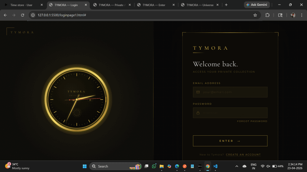
Task: Open the clock and date flyout
Action: (295, 166)
